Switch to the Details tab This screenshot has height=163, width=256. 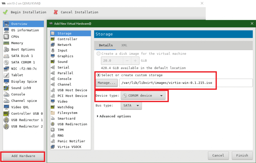[106, 45]
